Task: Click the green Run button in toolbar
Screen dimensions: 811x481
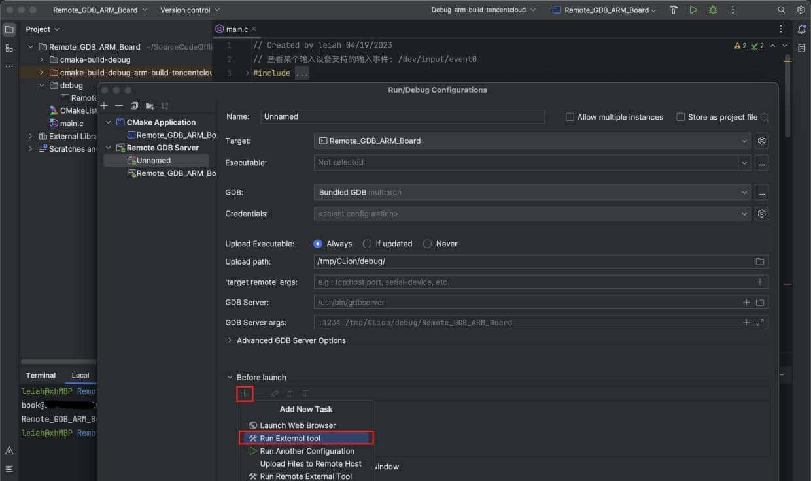Action: click(693, 10)
